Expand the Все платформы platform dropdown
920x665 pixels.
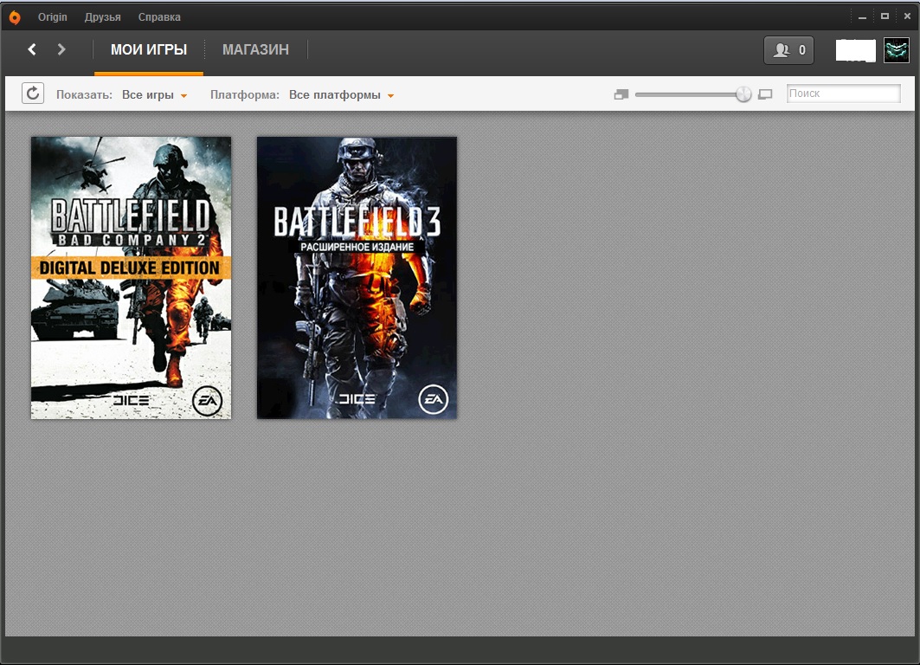(x=342, y=95)
